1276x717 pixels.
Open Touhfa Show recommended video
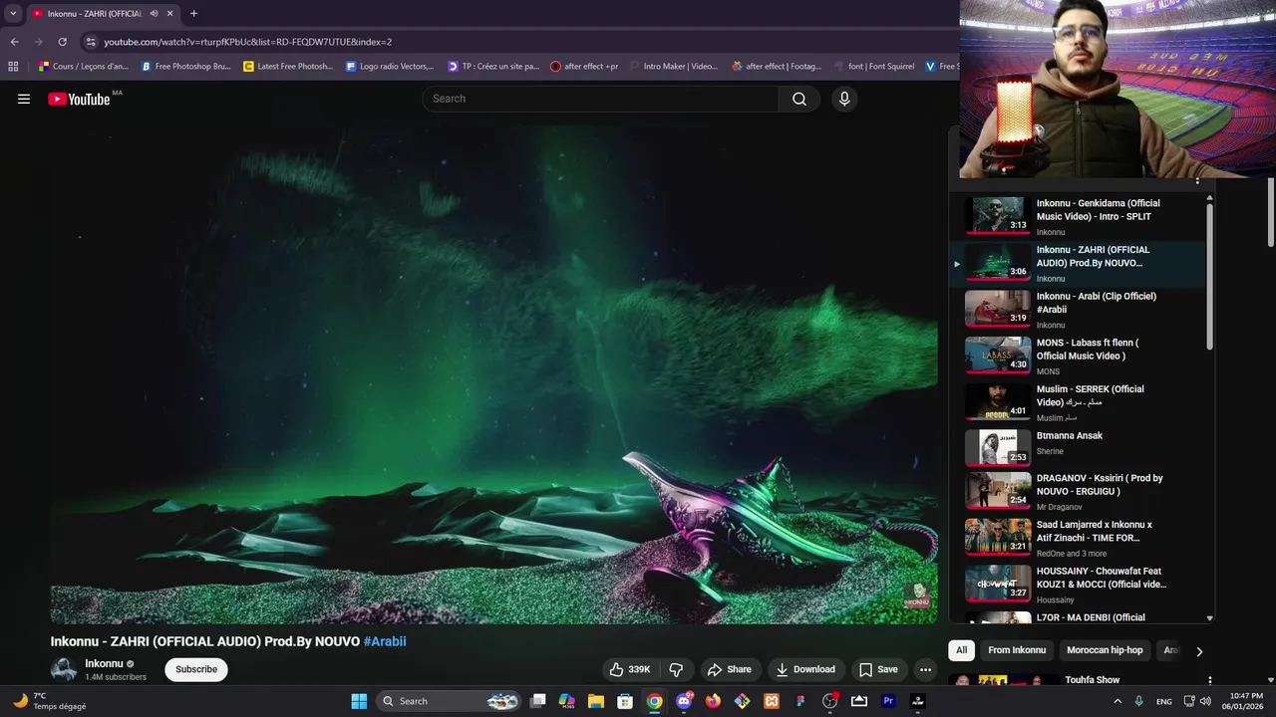tap(1092, 680)
